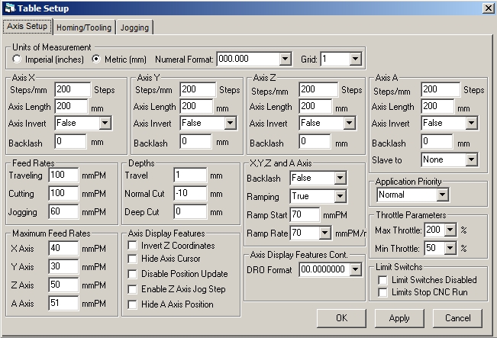Click the Traveling feed rate field
Screen dimensions: 497x338
[x=63, y=175]
